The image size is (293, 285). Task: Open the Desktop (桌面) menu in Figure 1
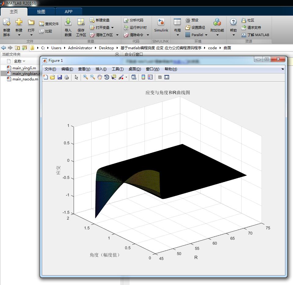pyautogui.click(x=135, y=69)
